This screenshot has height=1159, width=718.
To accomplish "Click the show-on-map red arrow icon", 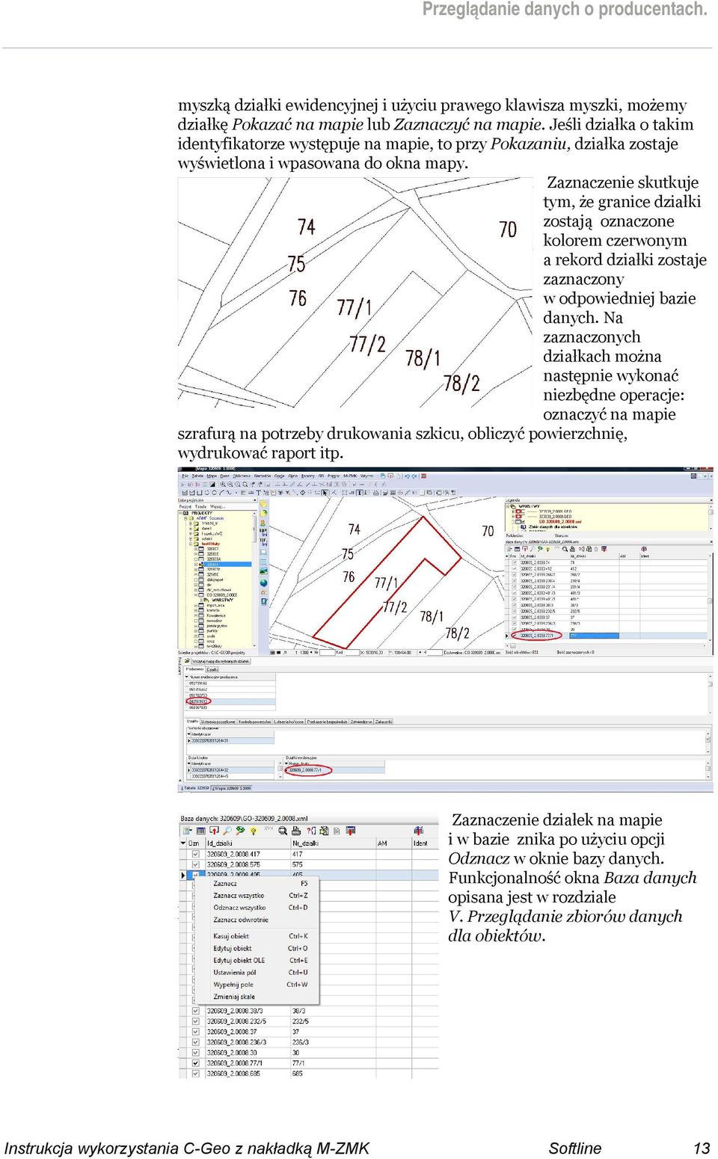I will click(214, 830).
